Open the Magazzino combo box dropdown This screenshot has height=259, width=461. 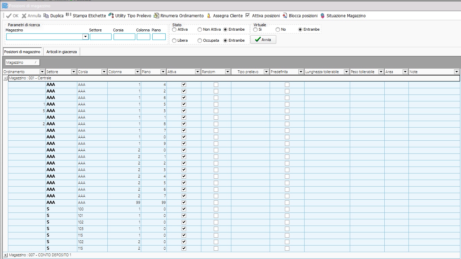pos(85,37)
